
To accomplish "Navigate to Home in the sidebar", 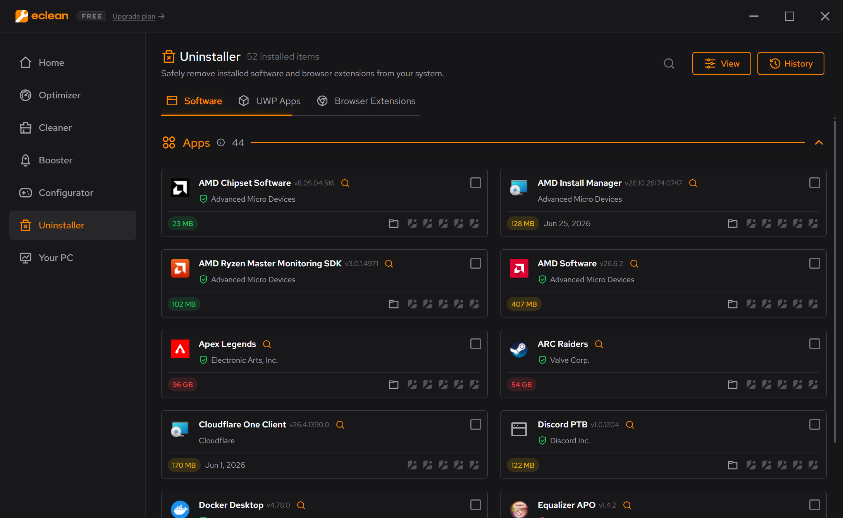I will [x=72, y=63].
